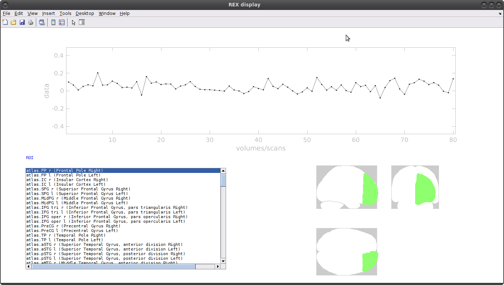Click the ROI list scroll down arrow
This screenshot has height=285, width=504.
pyautogui.click(x=223, y=261)
